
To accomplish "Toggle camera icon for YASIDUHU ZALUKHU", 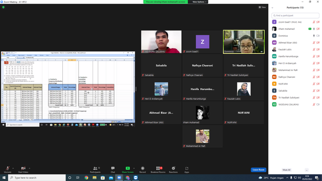I will pyautogui.click(x=318, y=105).
